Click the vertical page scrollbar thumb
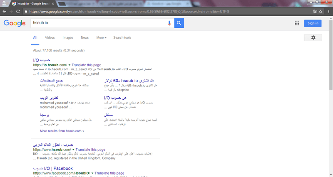 [331, 55]
